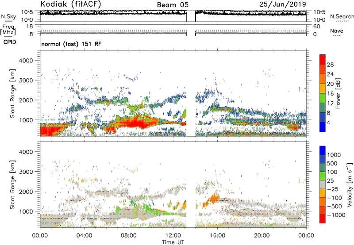354x245 pixels.
Task: Select the '08:00' time tick label
Action: 129,236
